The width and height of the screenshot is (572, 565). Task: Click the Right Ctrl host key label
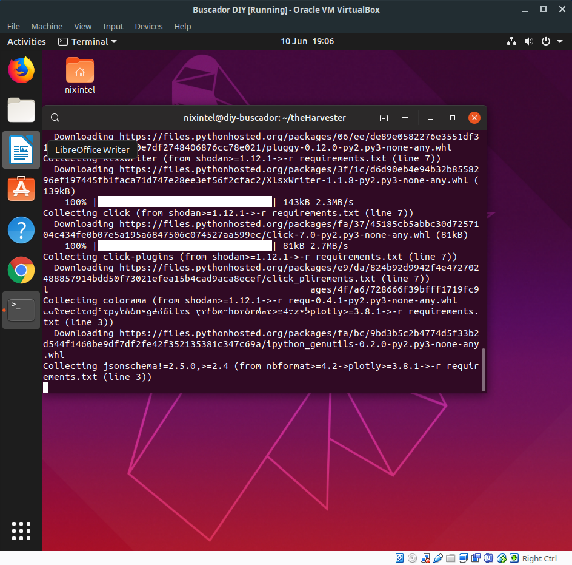(539, 558)
